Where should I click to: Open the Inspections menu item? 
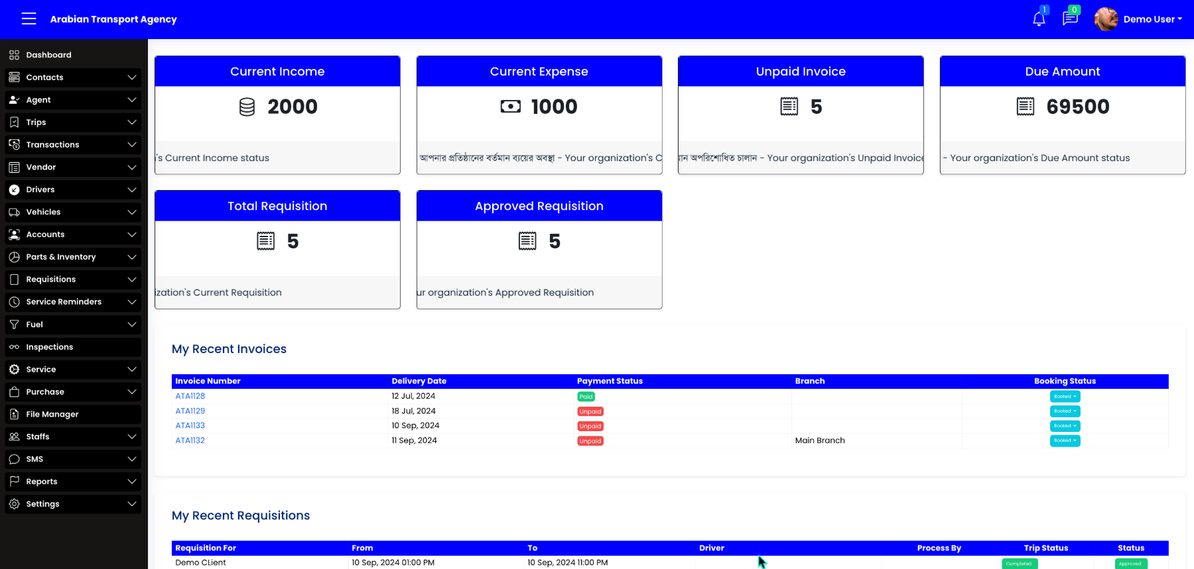coord(73,347)
